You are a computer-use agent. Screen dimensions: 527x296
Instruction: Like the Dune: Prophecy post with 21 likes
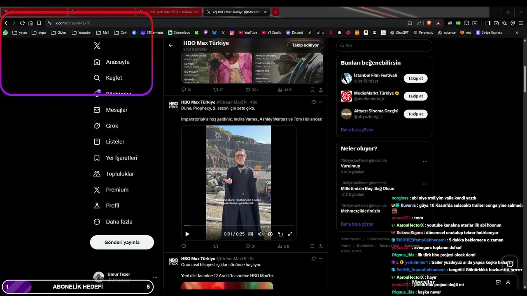click(x=250, y=246)
